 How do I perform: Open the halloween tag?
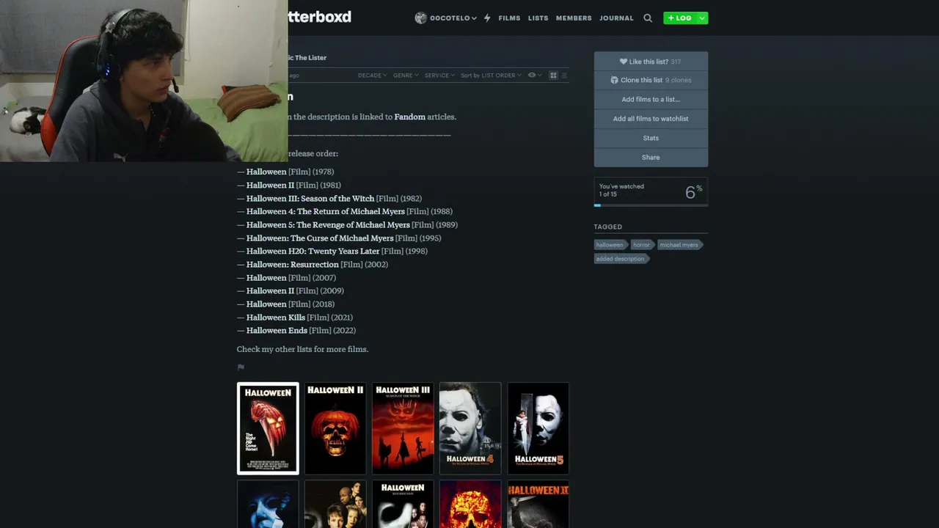pos(610,245)
